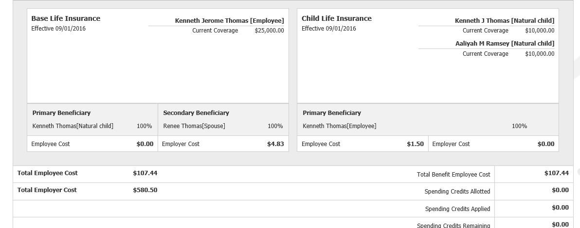Click the $1.50 employee cost value
Viewport: 580px width, 228px height.
[415, 144]
